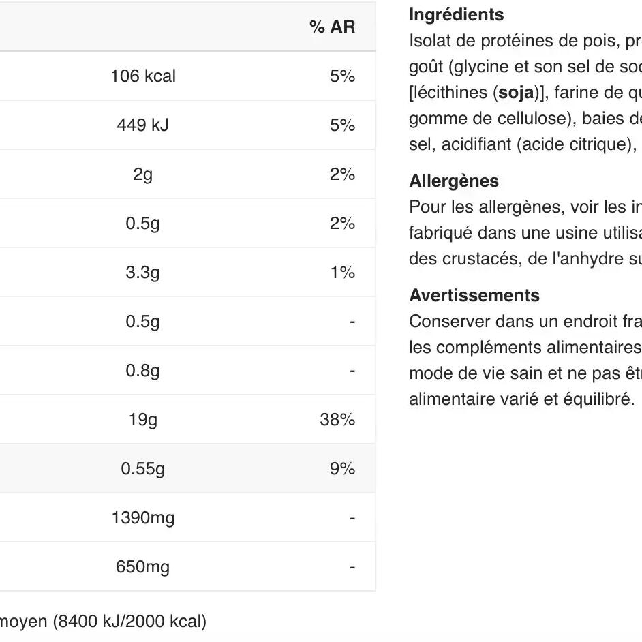
Task: Click the 0.8g value cell
Action: (143, 370)
